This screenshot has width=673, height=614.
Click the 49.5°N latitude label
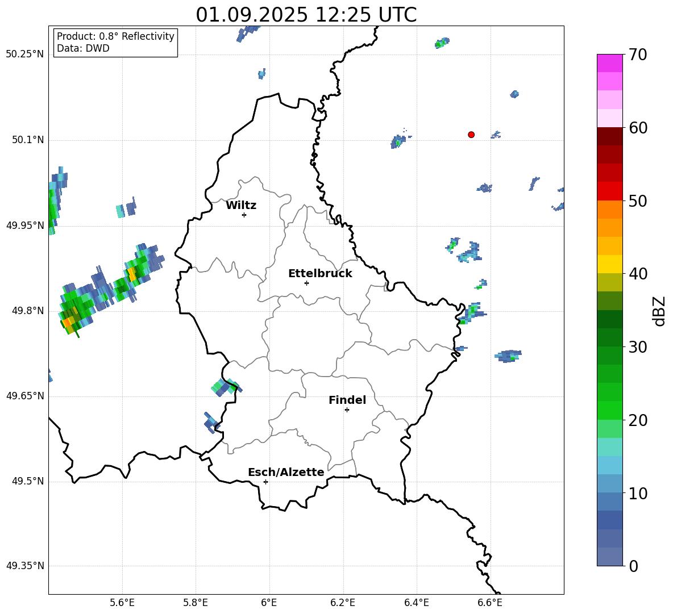(x=27, y=481)
